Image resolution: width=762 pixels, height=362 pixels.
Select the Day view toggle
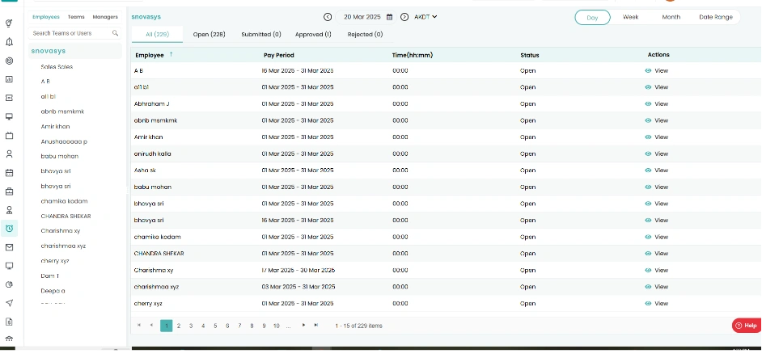592,18
